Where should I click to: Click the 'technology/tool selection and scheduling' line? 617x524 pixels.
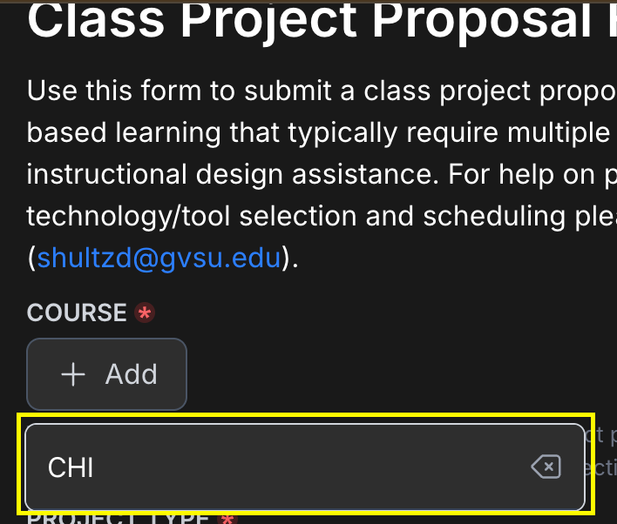click(x=322, y=216)
